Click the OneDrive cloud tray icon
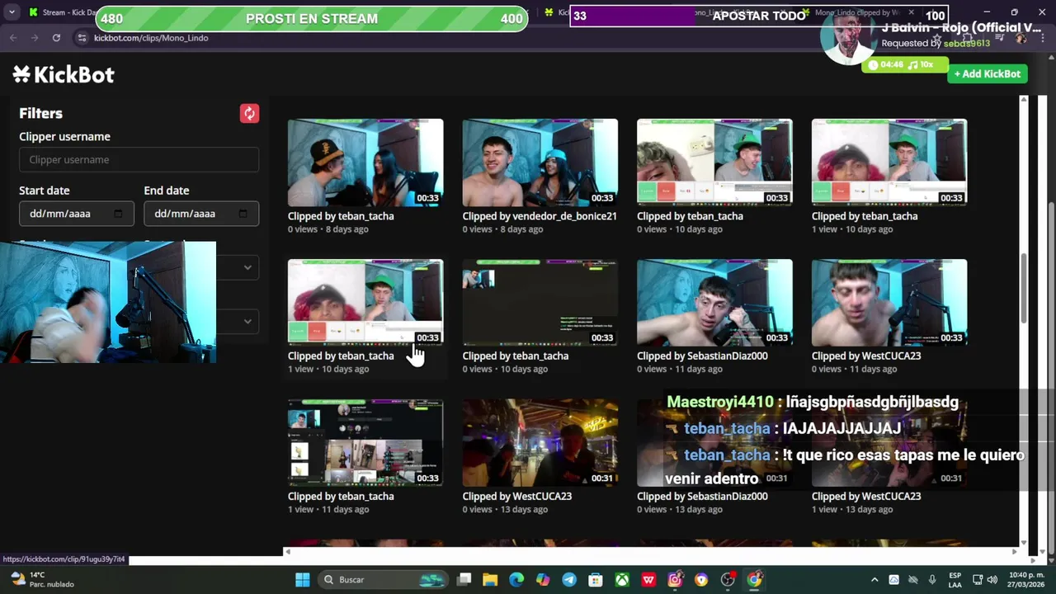 [893, 579]
